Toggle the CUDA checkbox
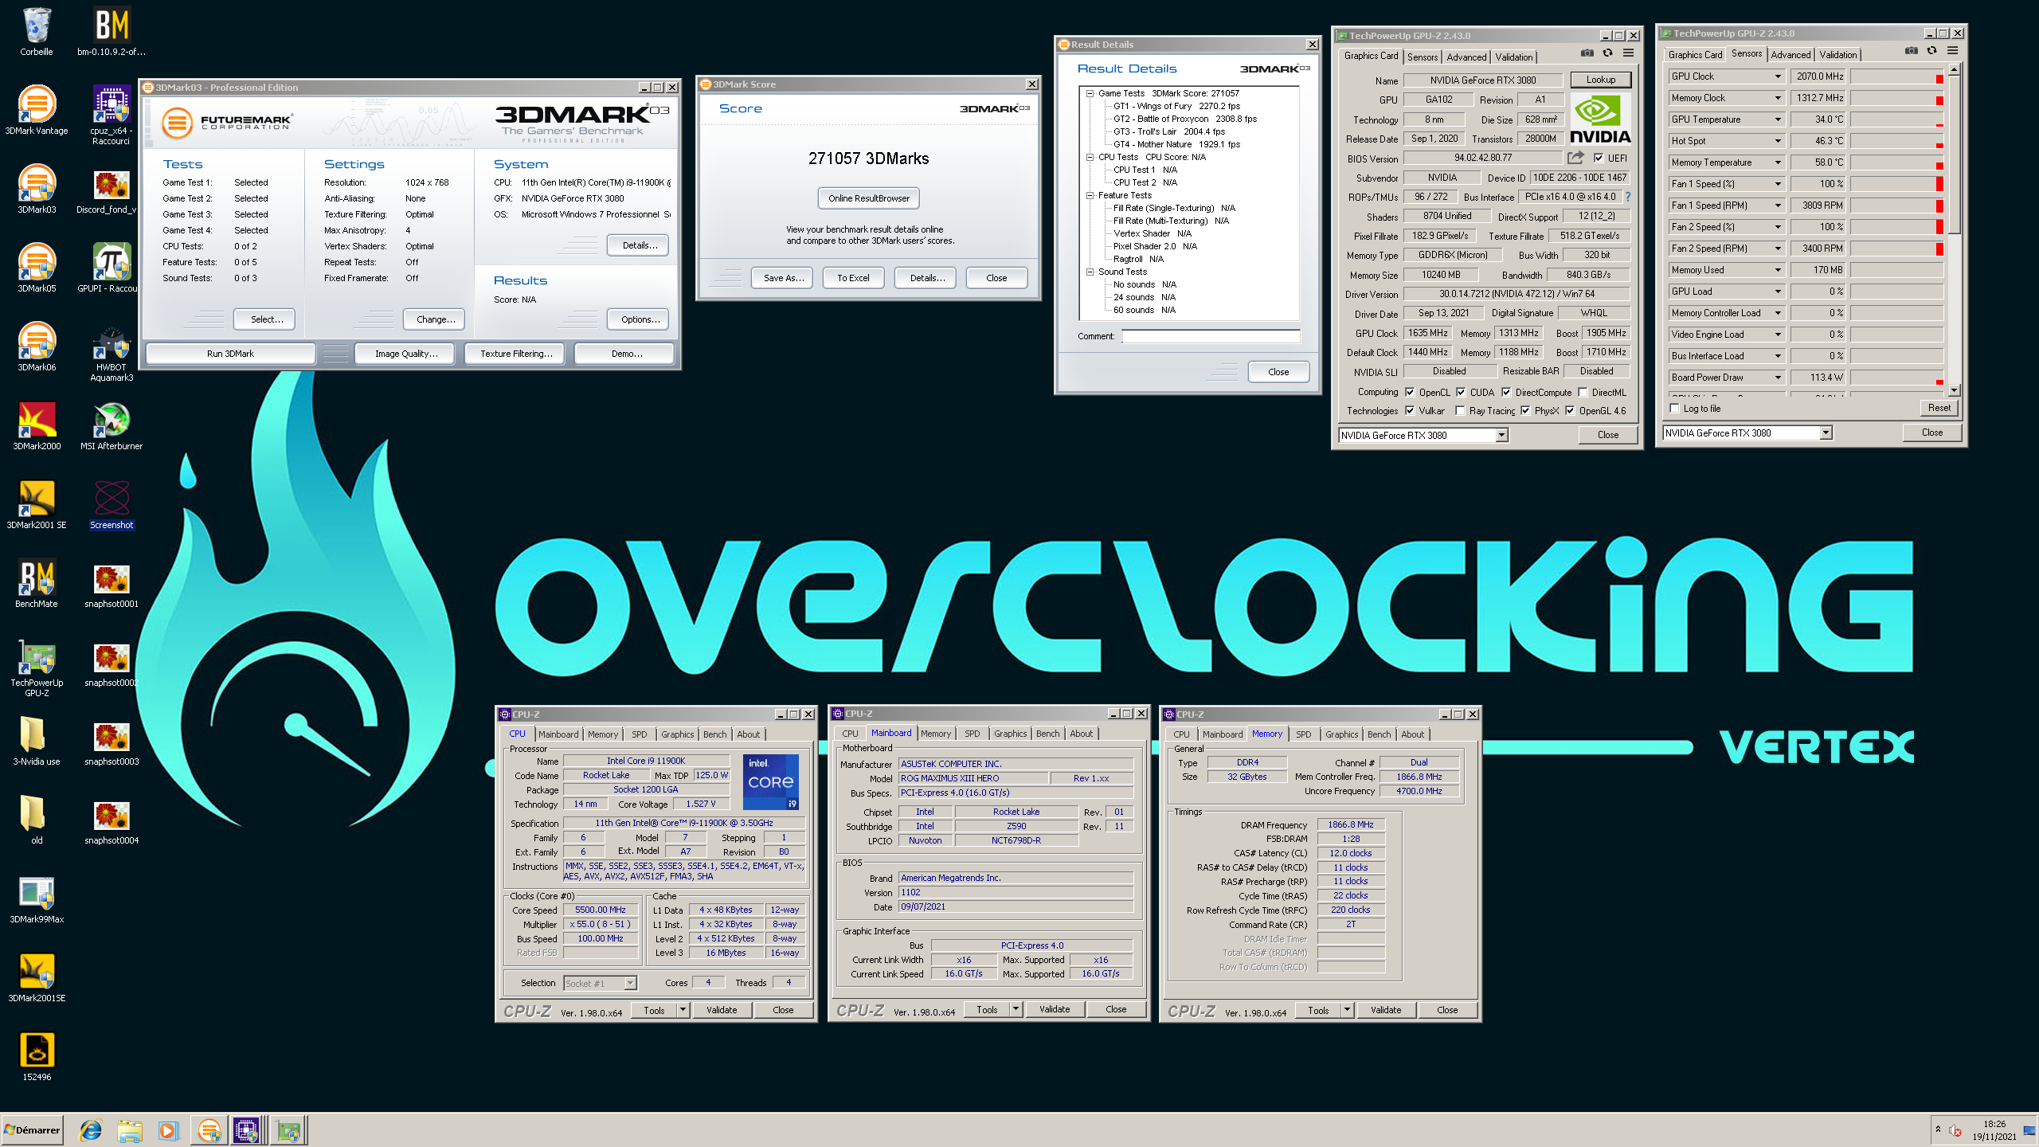The width and height of the screenshot is (2039, 1147). click(1461, 392)
